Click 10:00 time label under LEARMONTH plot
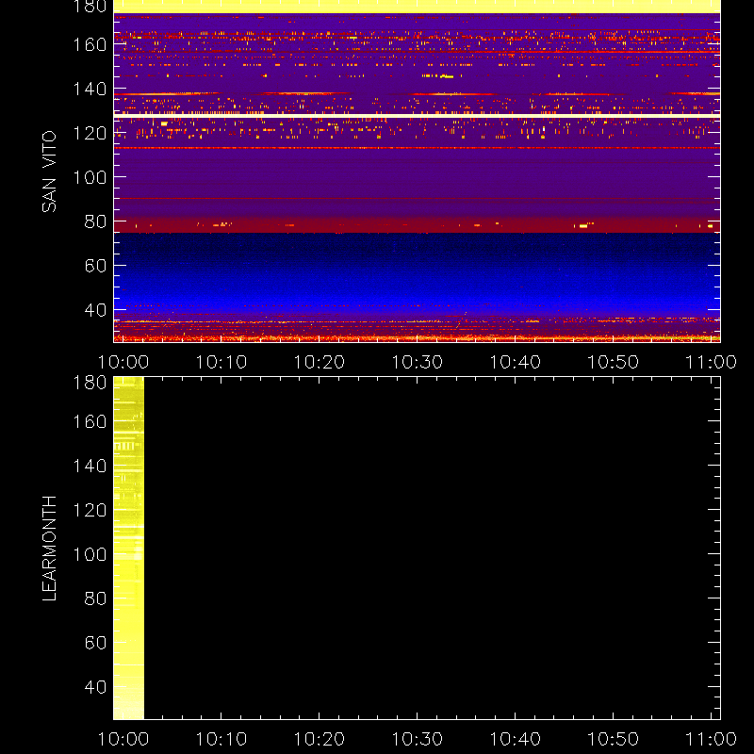The width and height of the screenshot is (754, 754). pos(123,739)
